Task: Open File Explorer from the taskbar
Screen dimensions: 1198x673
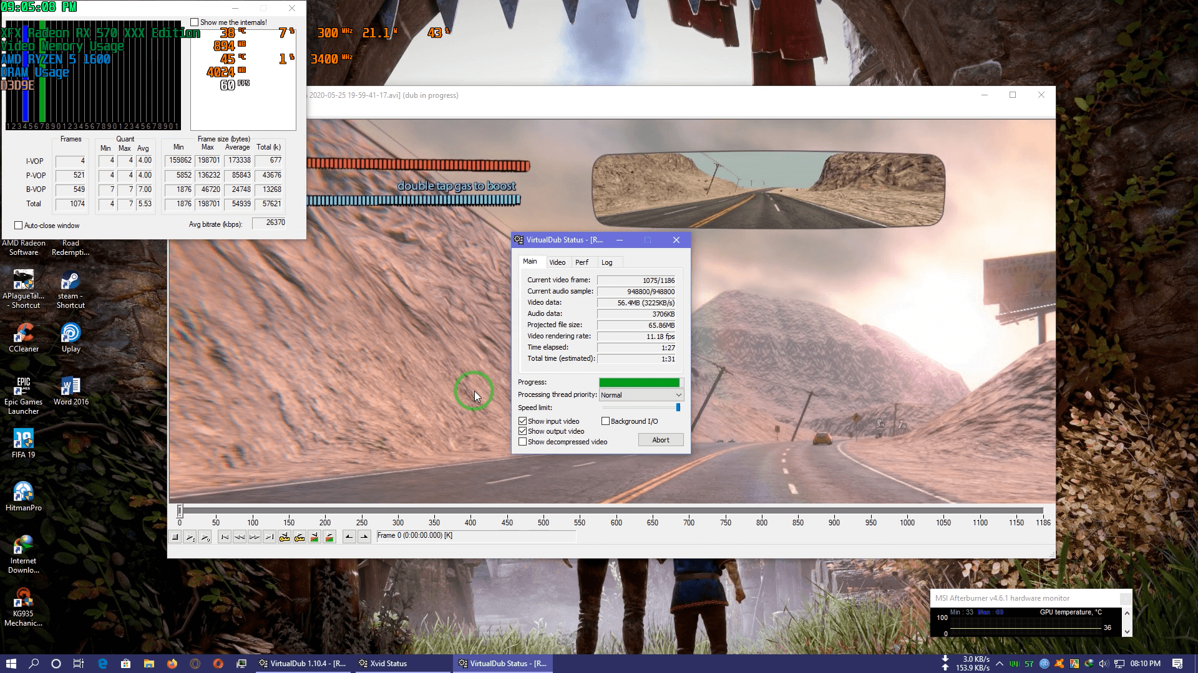Action: coord(149,664)
